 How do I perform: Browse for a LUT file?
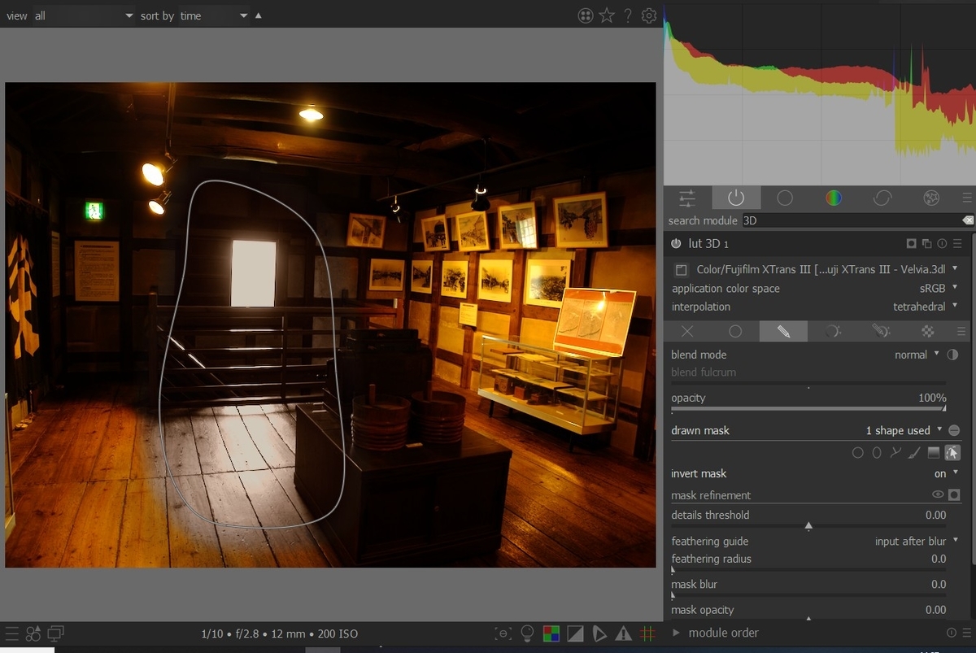coord(682,269)
